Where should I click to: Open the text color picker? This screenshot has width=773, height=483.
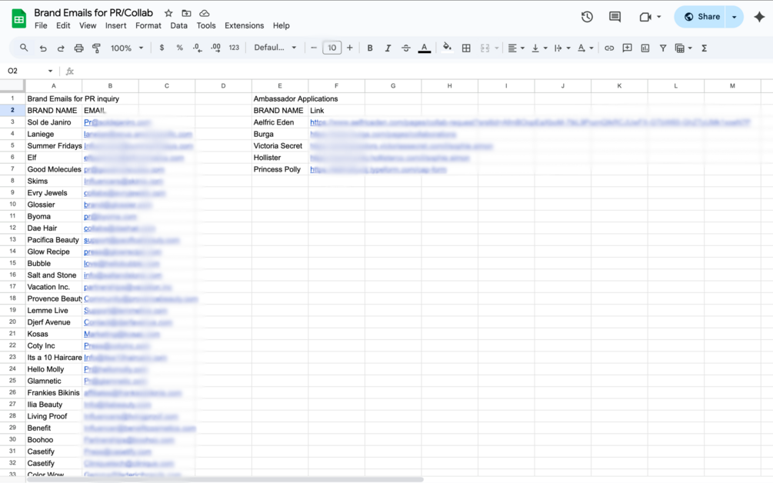pos(425,48)
